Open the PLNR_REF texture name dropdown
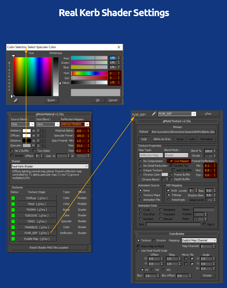227x288 pixels. 177,114
